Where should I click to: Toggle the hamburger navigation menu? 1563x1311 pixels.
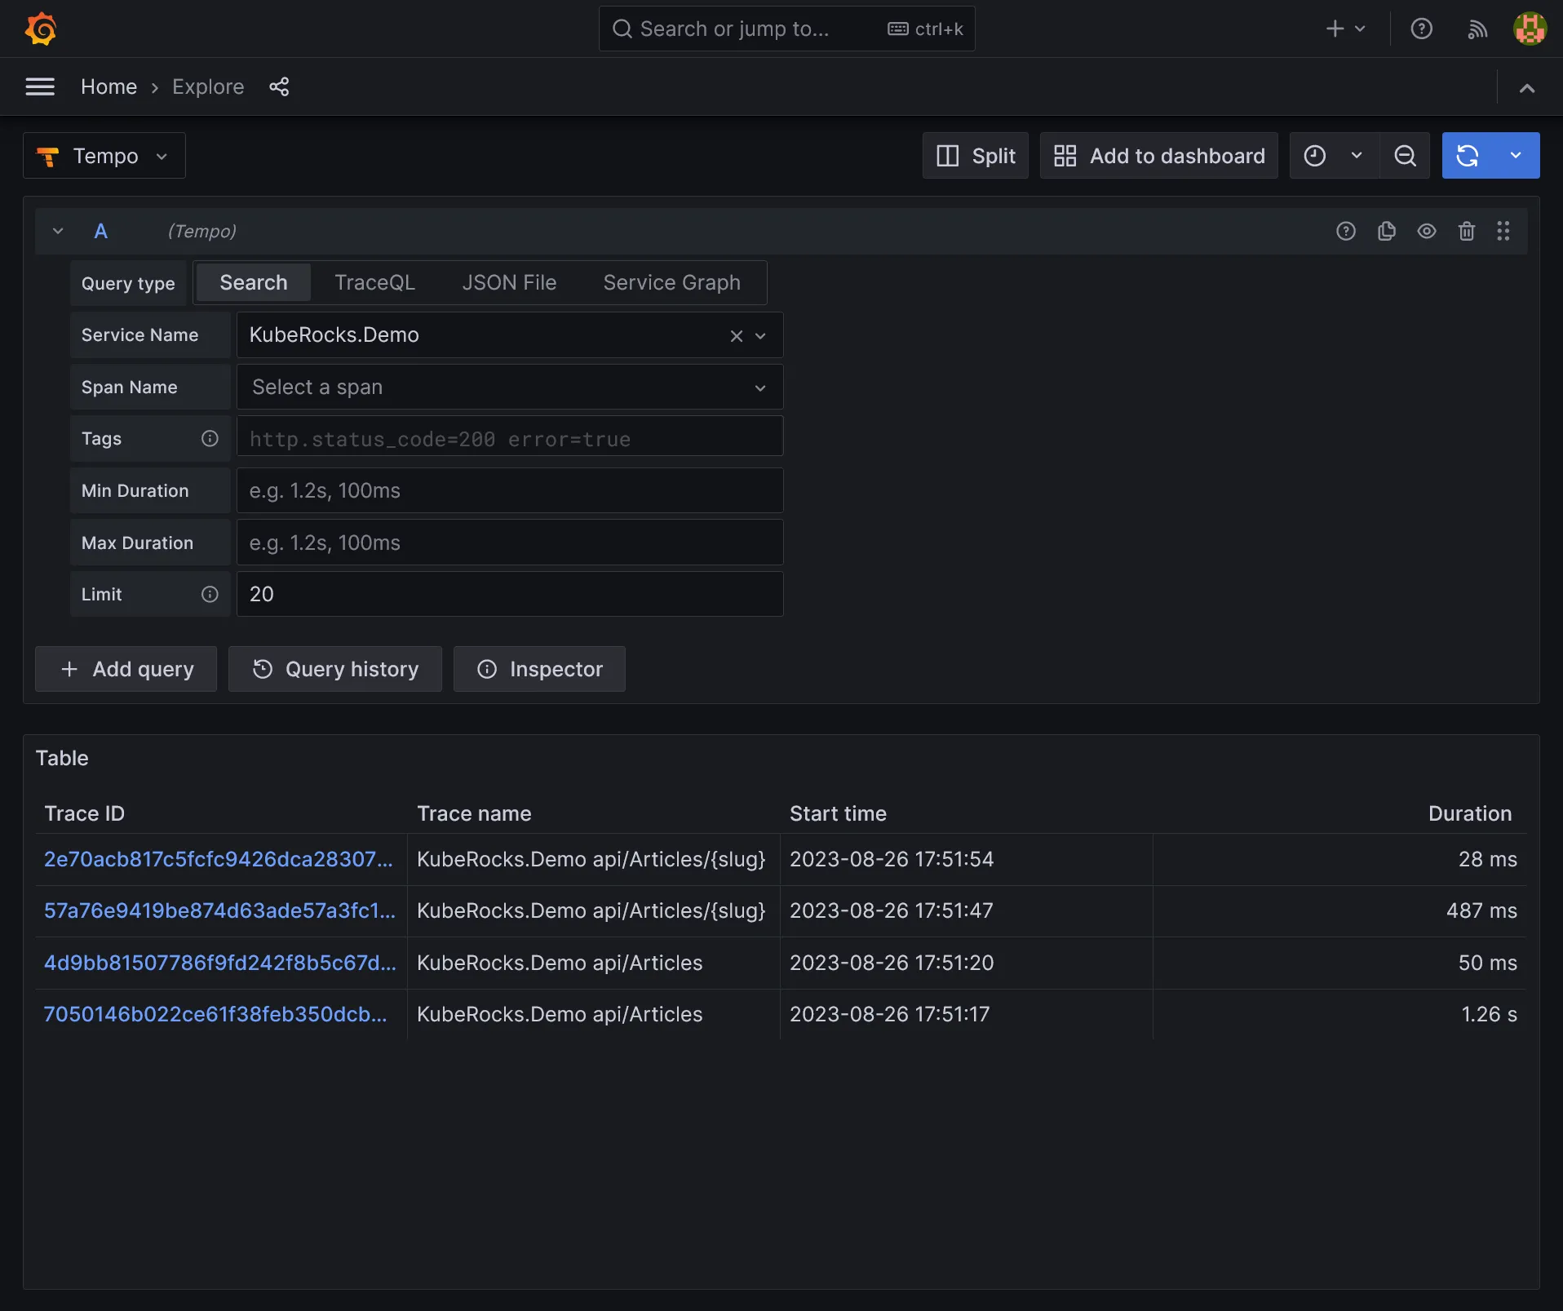click(40, 86)
